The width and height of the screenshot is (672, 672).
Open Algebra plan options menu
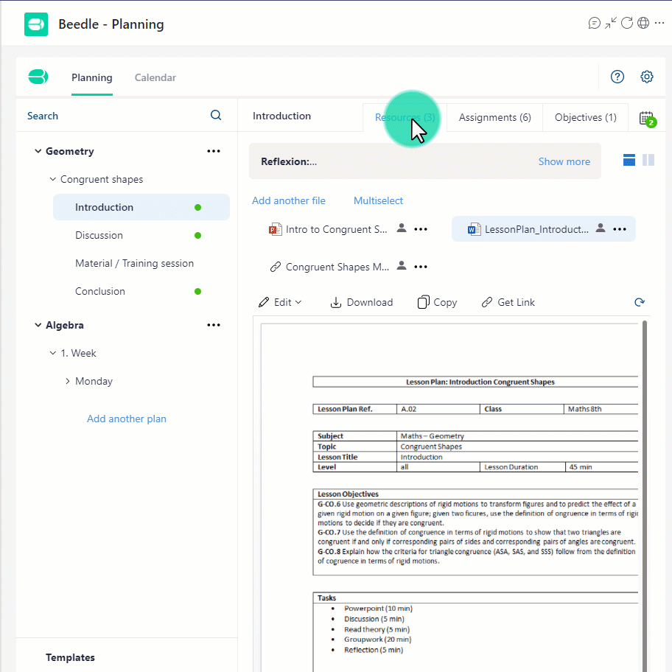click(214, 325)
